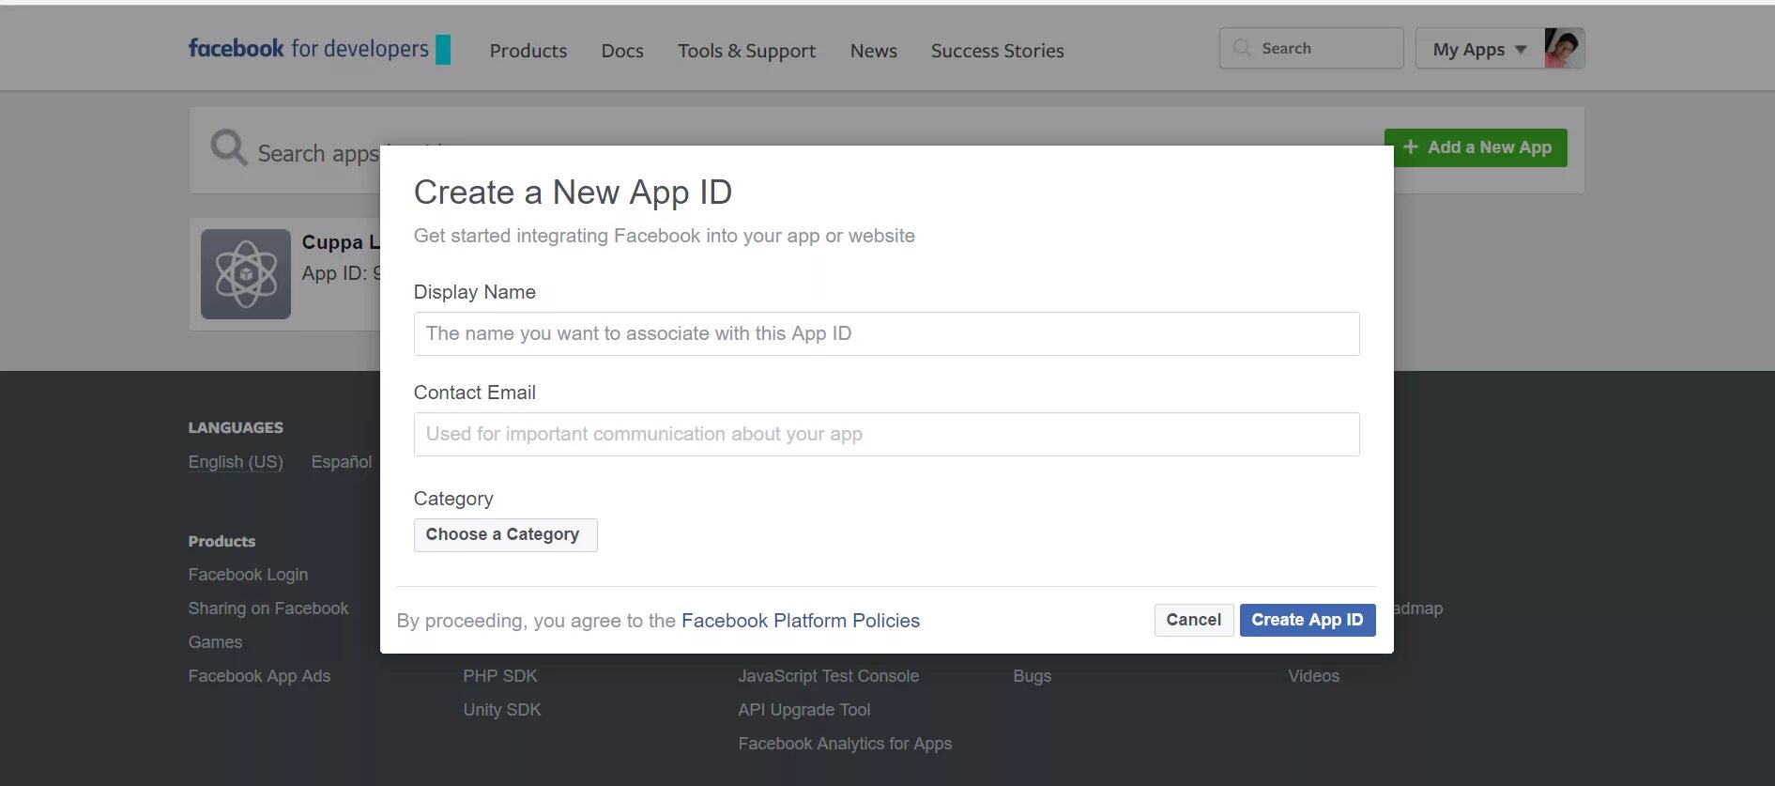Open Success Stories in navigation
The height and width of the screenshot is (786, 1775).
point(998,51)
